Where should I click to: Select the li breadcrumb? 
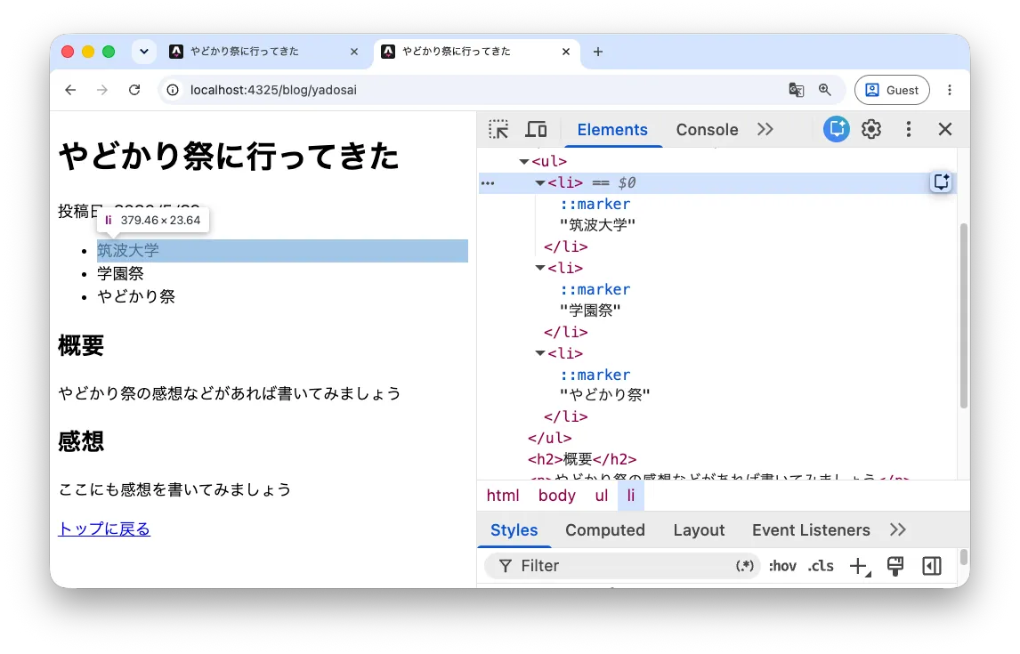(x=630, y=496)
